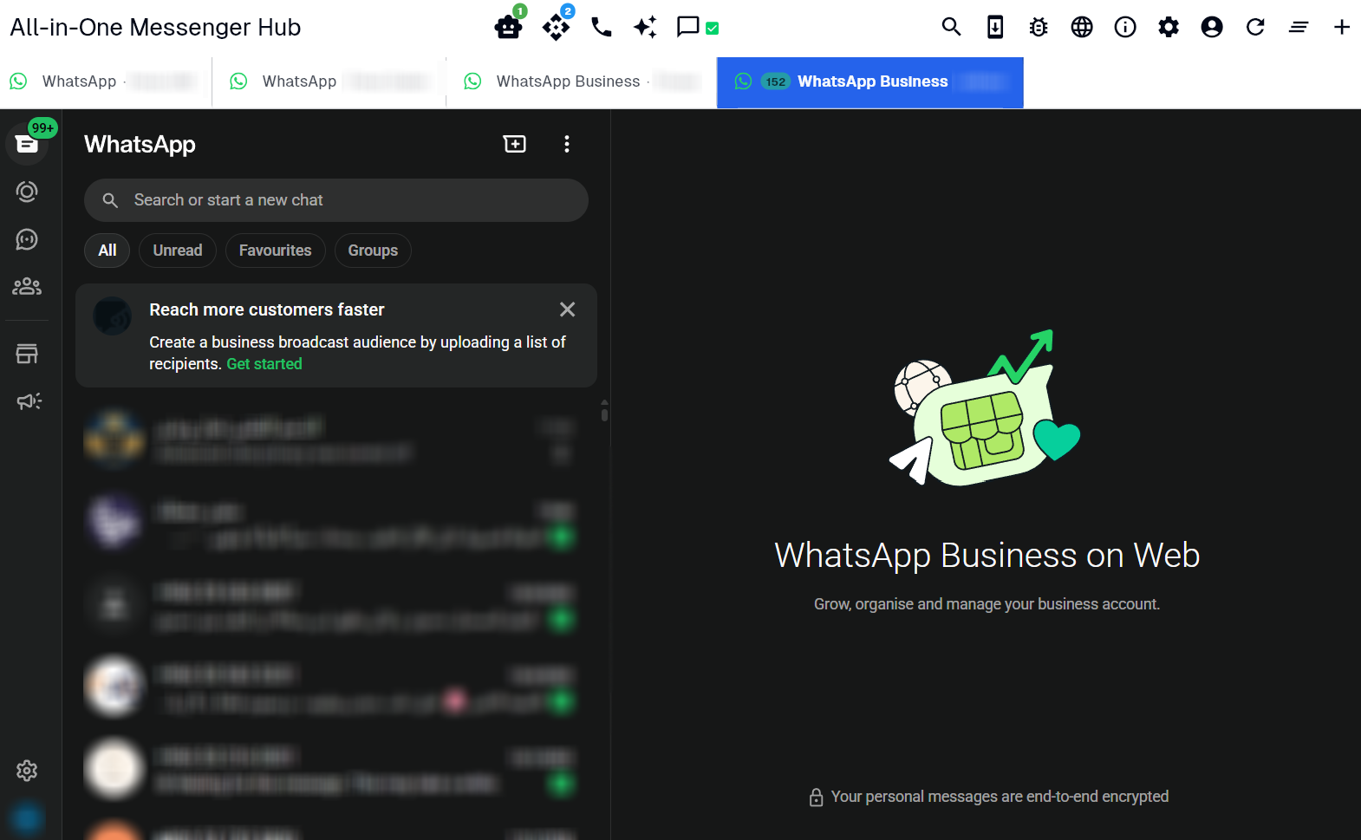This screenshot has width=1361, height=840.
Task: Click the magnifier search icon in top toolbar
Action: pos(951,27)
